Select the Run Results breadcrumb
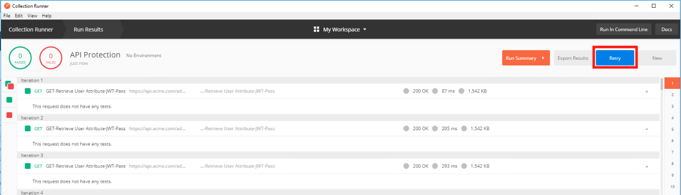Viewport: 681px width, 195px height. 88,30
